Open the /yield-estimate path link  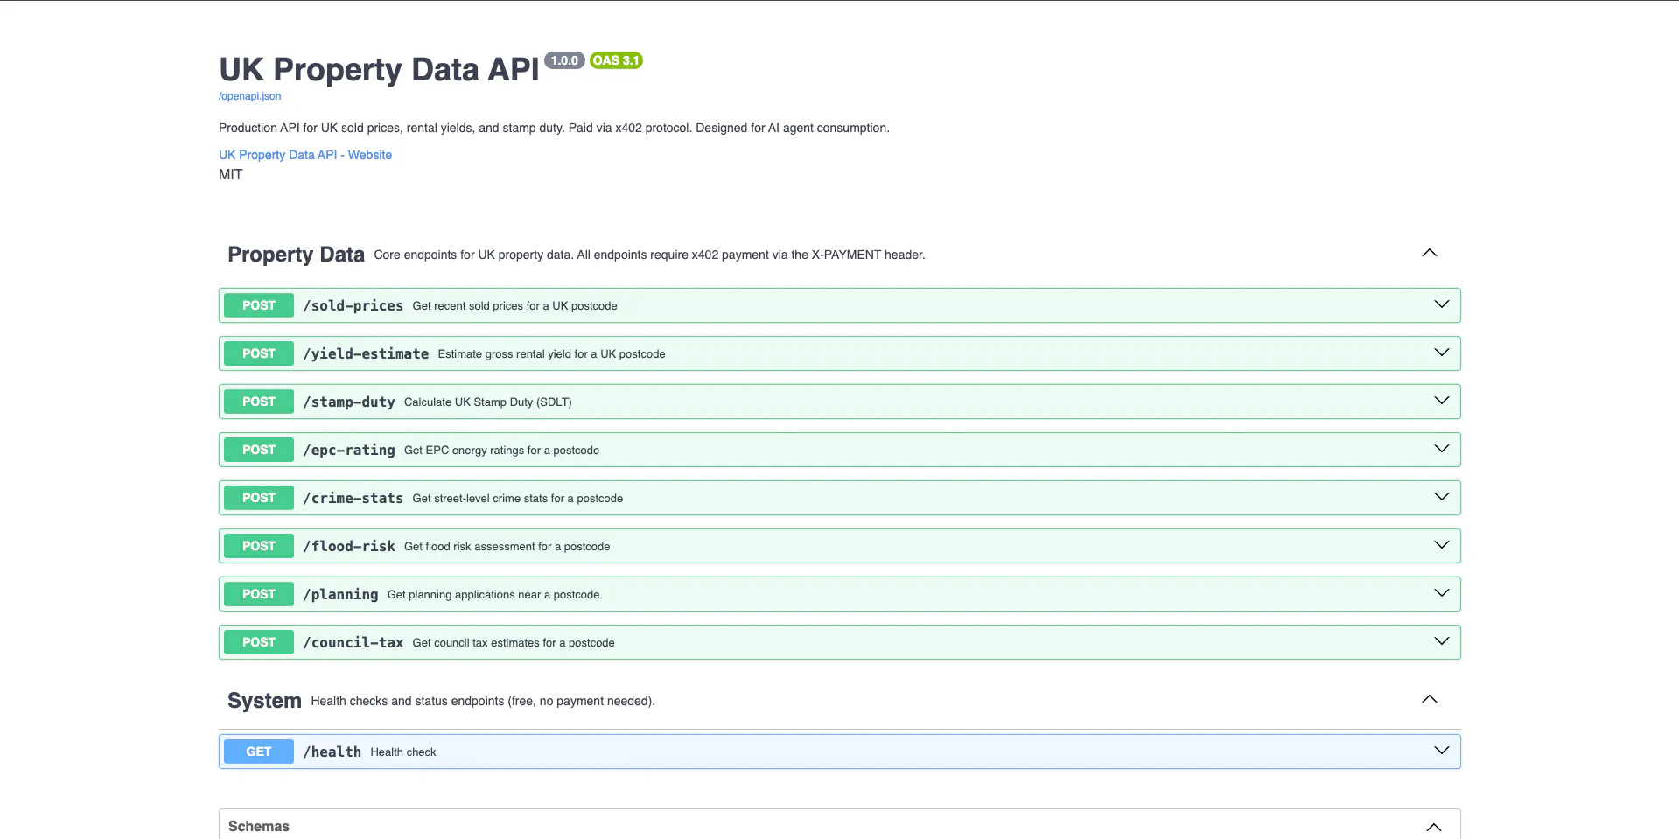(366, 353)
